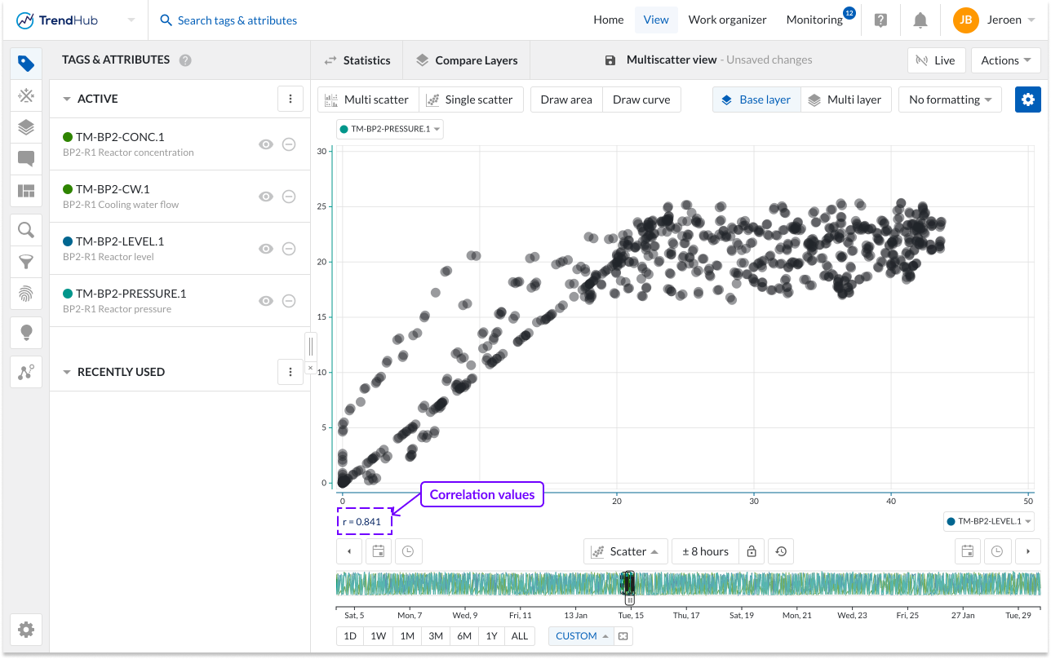Screen dimensions: 1051x659
Task: Select the 1W time range button
Action: 378,636
